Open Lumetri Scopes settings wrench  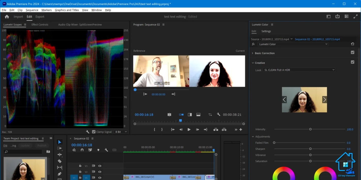pos(88,132)
